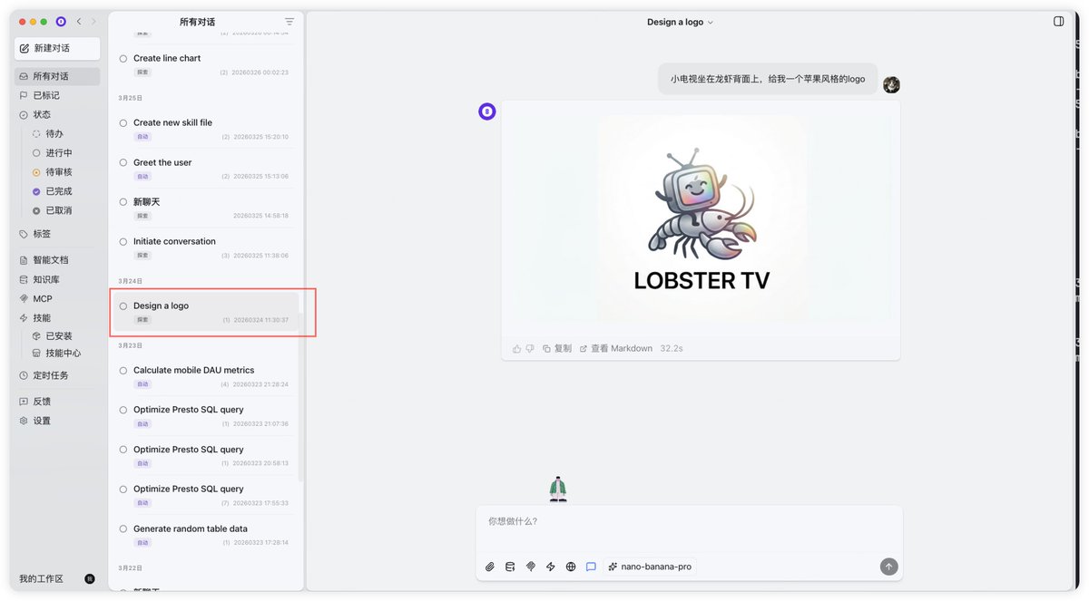This screenshot has height=601, width=1089.
Task: Click the conversation list scrollbar
Action: (301, 397)
